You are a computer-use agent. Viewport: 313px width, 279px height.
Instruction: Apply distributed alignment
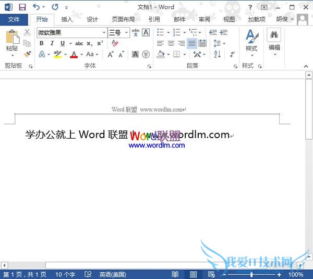pyautogui.click(x=202, y=43)
